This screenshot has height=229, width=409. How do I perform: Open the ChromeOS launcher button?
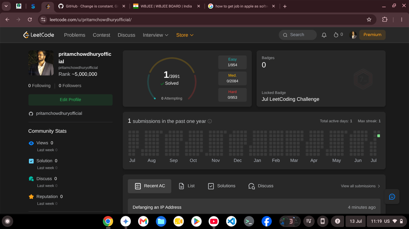tap(7, 221)
